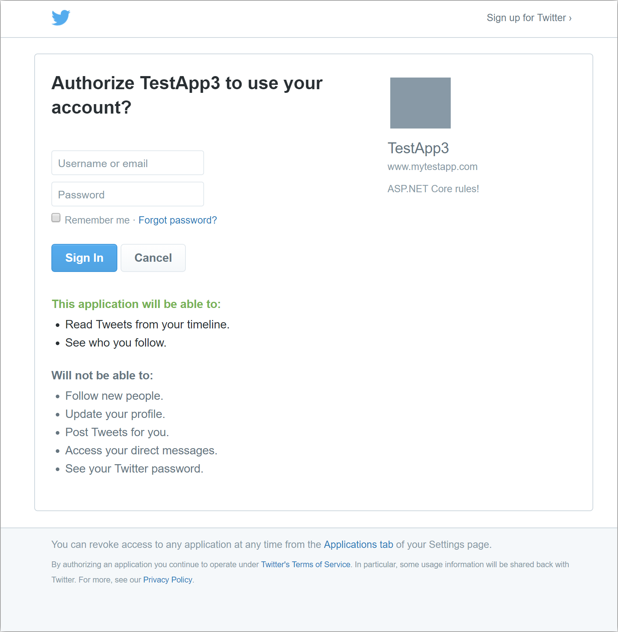Open the Applications tab link

pyautogui.click(x=359, y=544)
